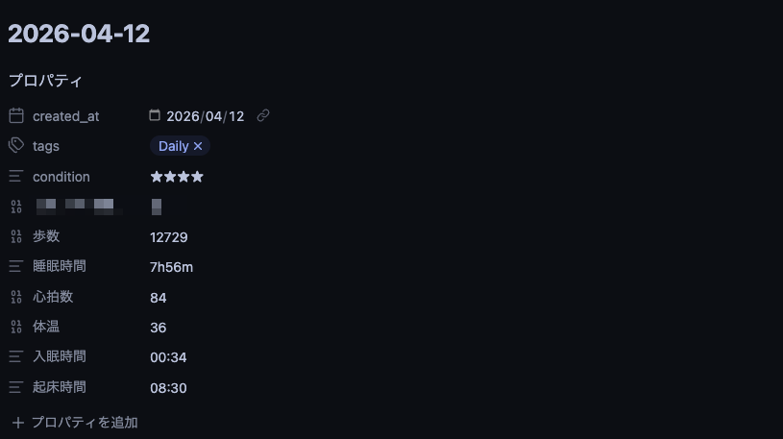Click the number icon beside 心拍数
This screenshot has height=439, width=783.
pos(16,297)
